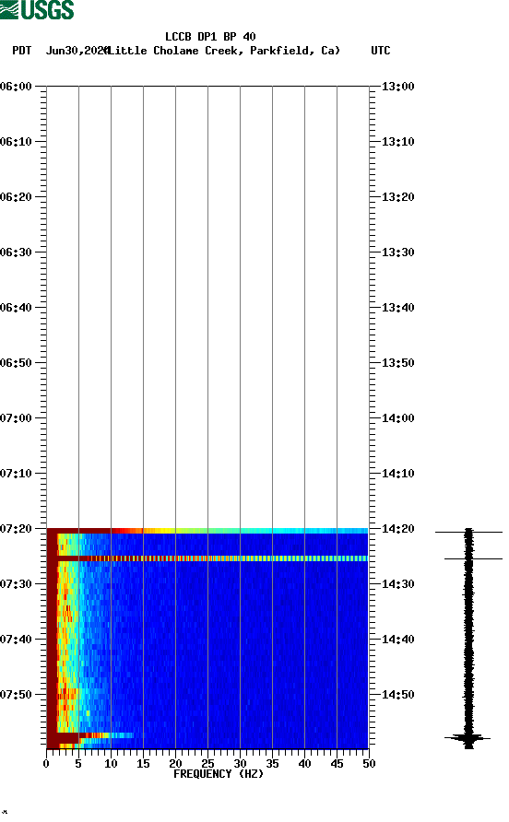Viewport: 509px width, 822px height.
Task: Click the seismogram waveform trace at right
Action: click(x=468, y=638)
